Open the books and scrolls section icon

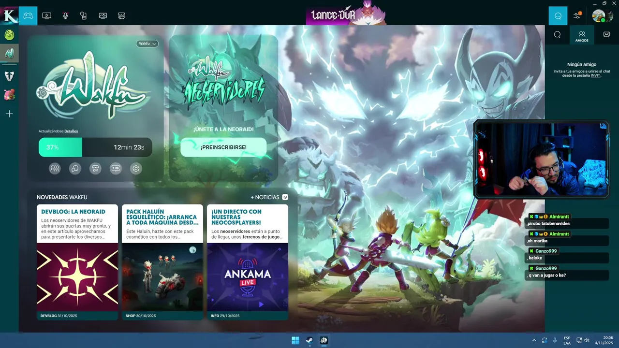[84, 15]
